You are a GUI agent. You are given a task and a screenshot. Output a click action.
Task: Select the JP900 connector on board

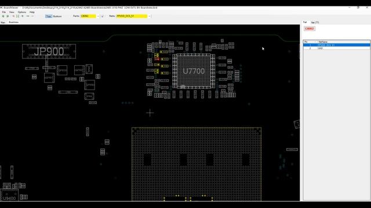coord(49,51)
